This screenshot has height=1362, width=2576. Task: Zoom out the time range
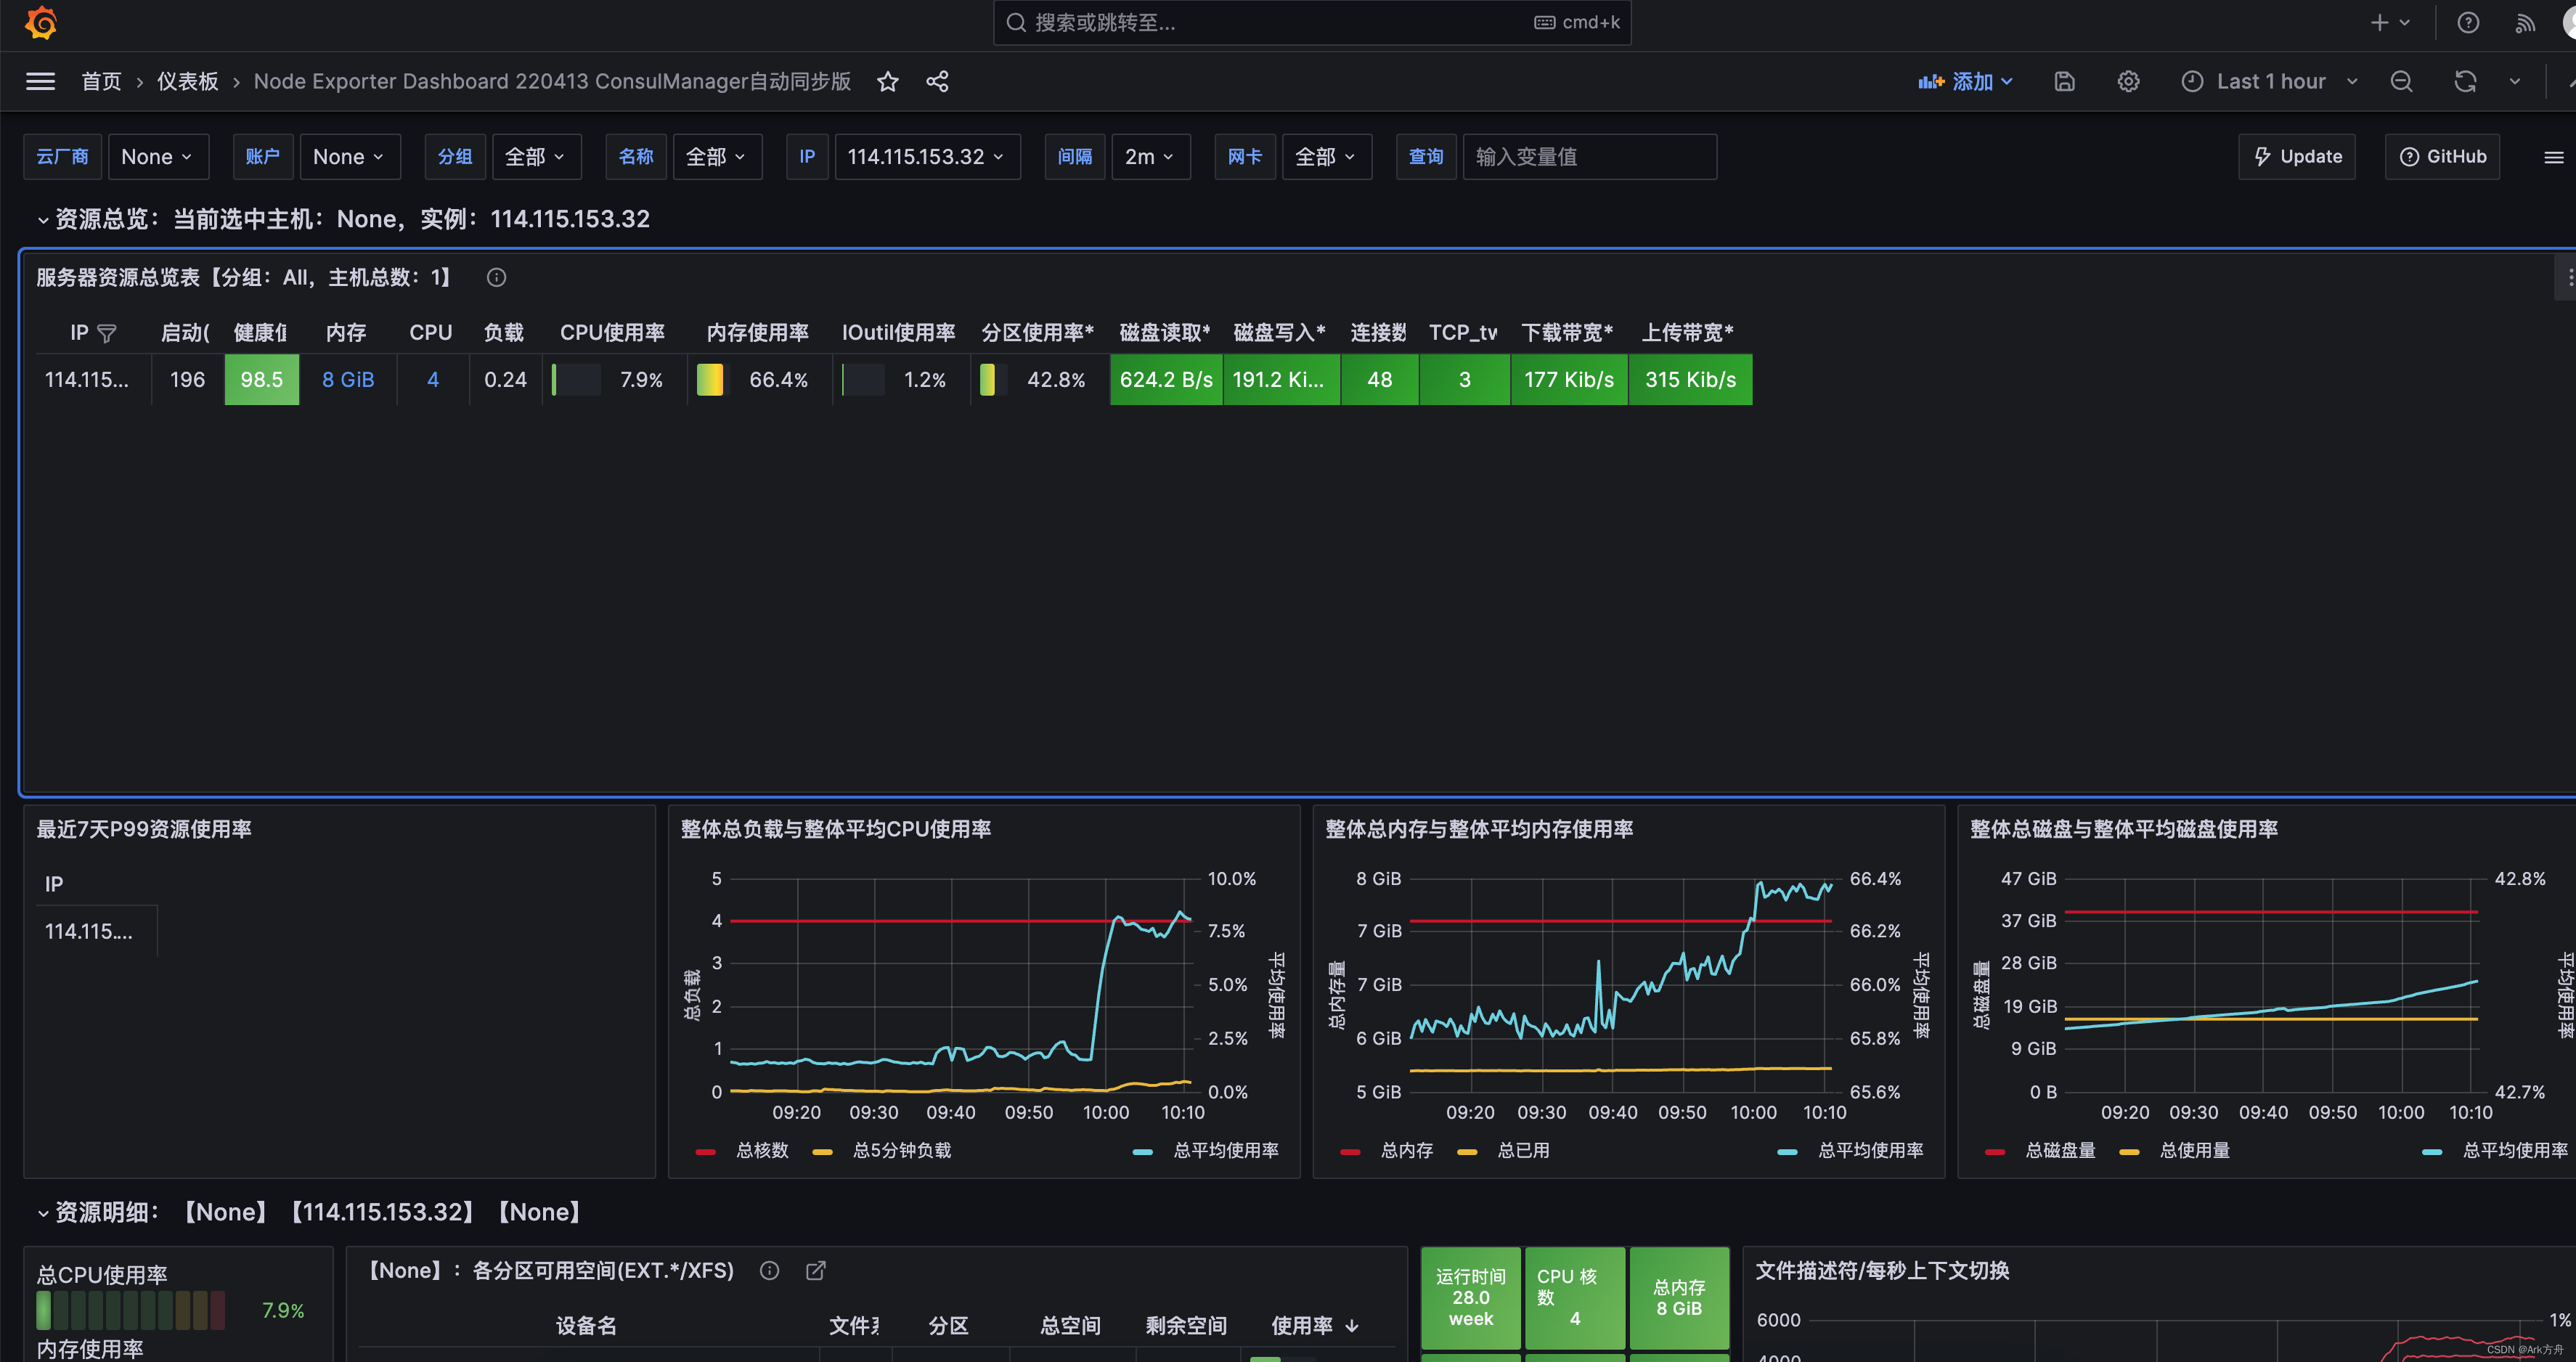click(2401, 82)
